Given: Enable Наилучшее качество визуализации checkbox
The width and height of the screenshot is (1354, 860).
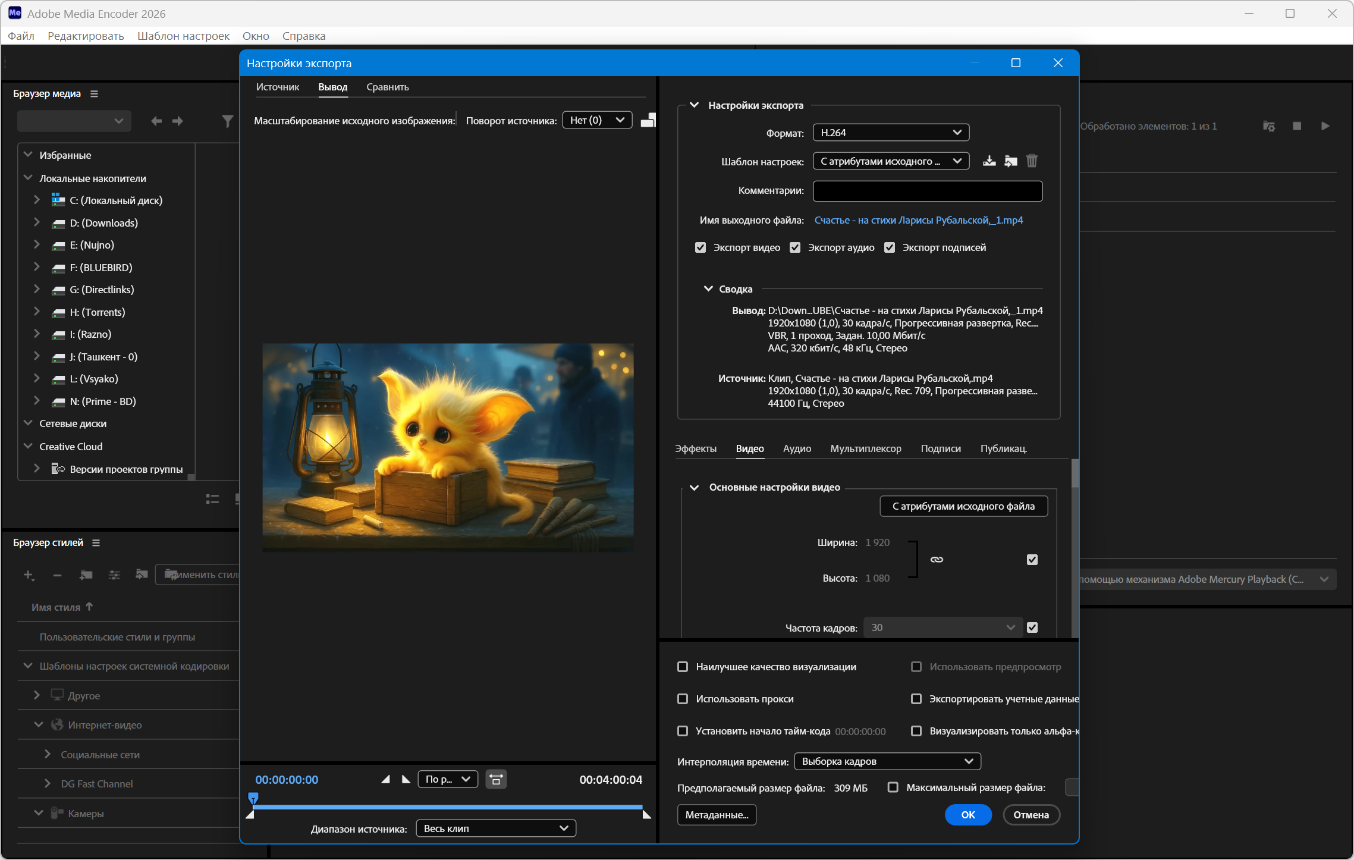Looking at the screenshot, I should click(x=683, y=667).
